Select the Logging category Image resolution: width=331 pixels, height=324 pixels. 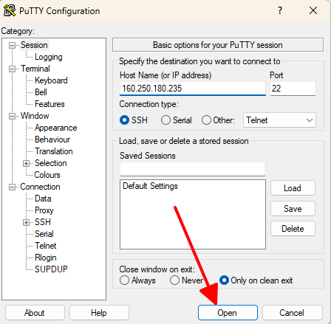pyautogui.click(x=49, y=57)
